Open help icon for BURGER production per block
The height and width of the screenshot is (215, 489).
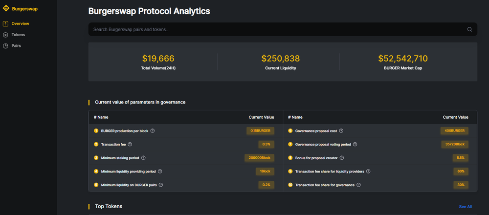pos(153,131)
